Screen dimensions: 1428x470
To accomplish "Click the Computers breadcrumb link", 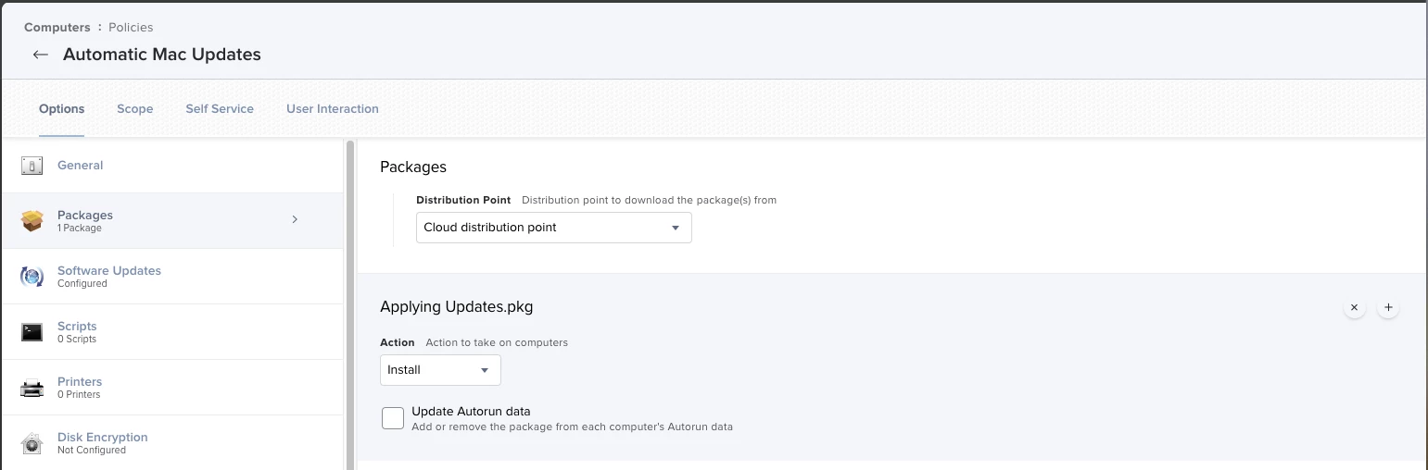I will 57,28.
